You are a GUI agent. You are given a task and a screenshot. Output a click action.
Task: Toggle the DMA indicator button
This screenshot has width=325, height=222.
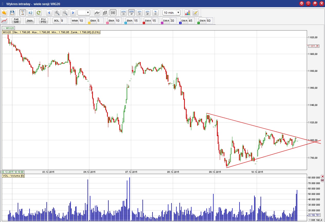pos(30,21)
